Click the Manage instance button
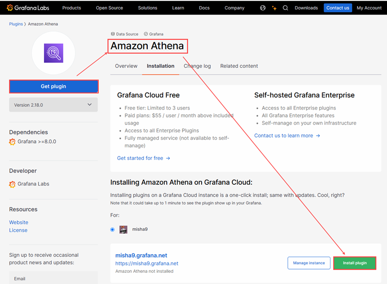The width and height of the screenshot is (387, 284). [308, 263]
